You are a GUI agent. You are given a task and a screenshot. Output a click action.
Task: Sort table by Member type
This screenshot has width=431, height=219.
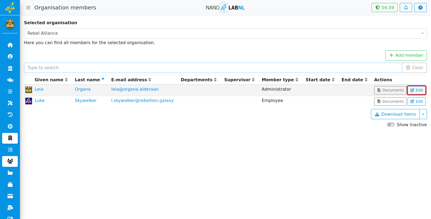(x=280, y=80)
